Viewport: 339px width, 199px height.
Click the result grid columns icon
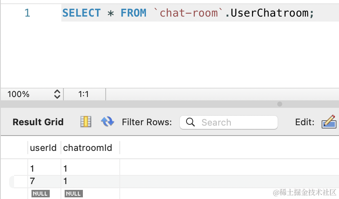pos(86,122)
